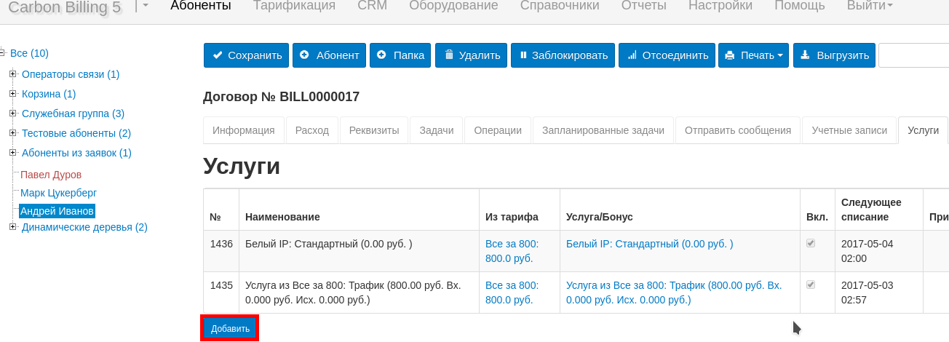
Task: Expand the Тестовые абоненты tree node
Action: [x=13, y=133]
